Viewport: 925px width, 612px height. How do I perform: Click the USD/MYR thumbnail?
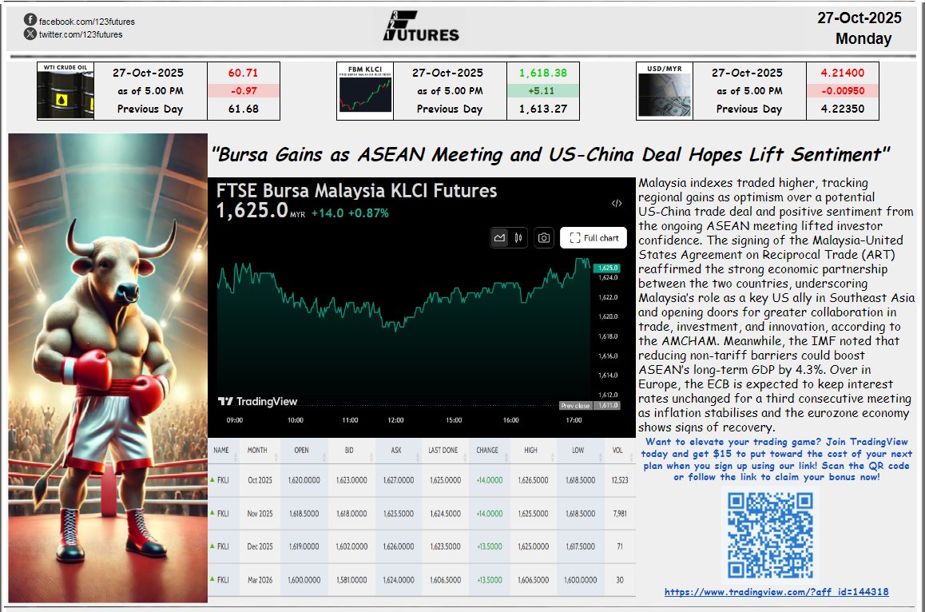point(665,91)
